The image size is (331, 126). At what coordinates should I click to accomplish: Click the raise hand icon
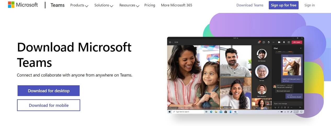[x=269, y=42]
